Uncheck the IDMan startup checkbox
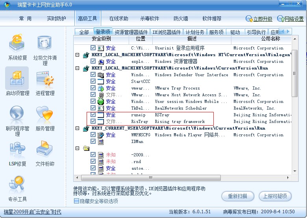Viewport: 307px width, 218px height. (93, 141)
